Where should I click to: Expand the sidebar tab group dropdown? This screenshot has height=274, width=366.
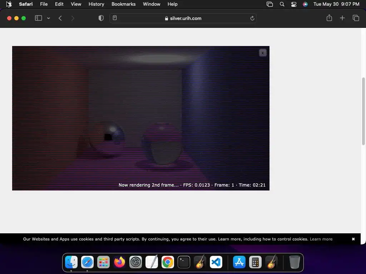pyautogui.click(x=48, y=18)
